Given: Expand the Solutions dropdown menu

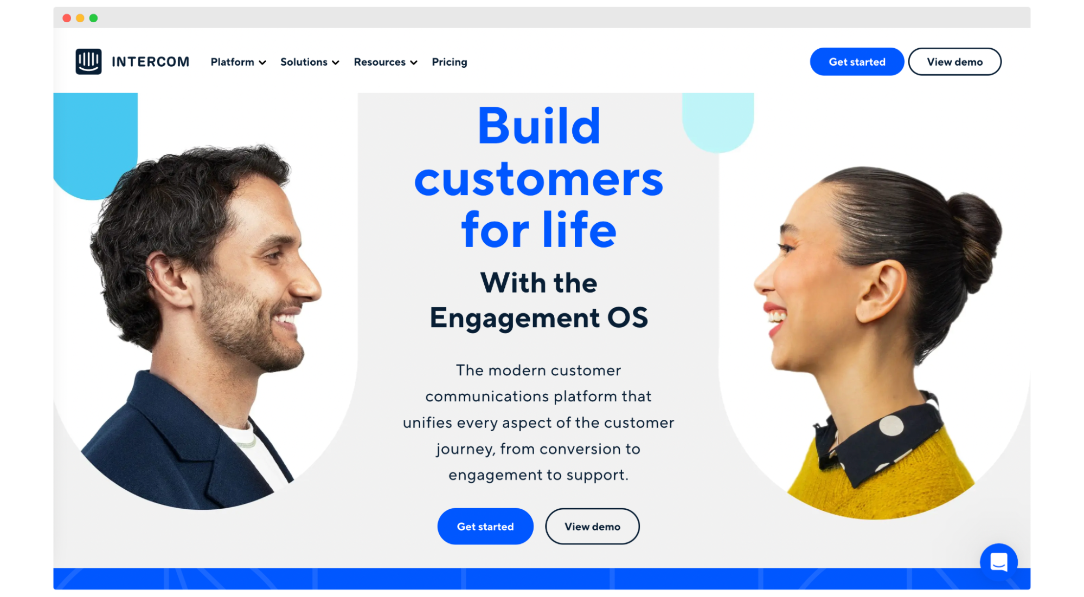Looking at the screenshot, I should [x=309, y=62].
